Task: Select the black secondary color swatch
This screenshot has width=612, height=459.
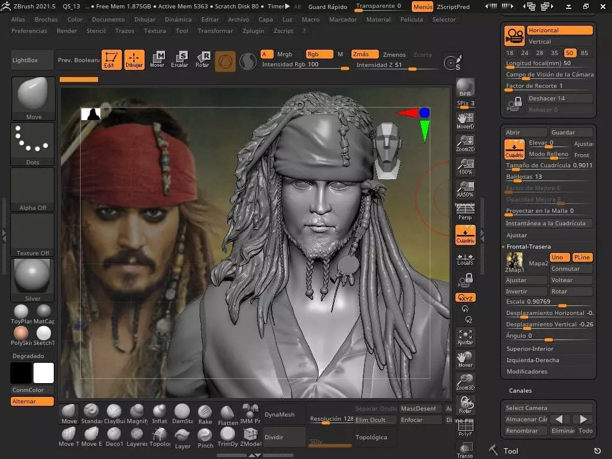Action: (x=21, y=373)
